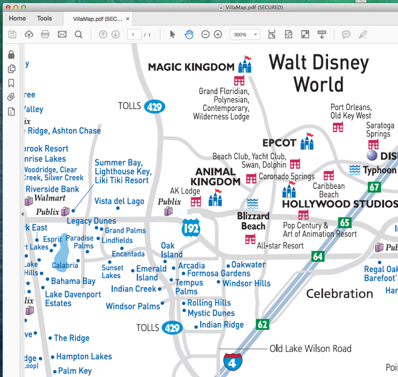
Task: Click the Print file icon
Action: [x=45, y=35]
